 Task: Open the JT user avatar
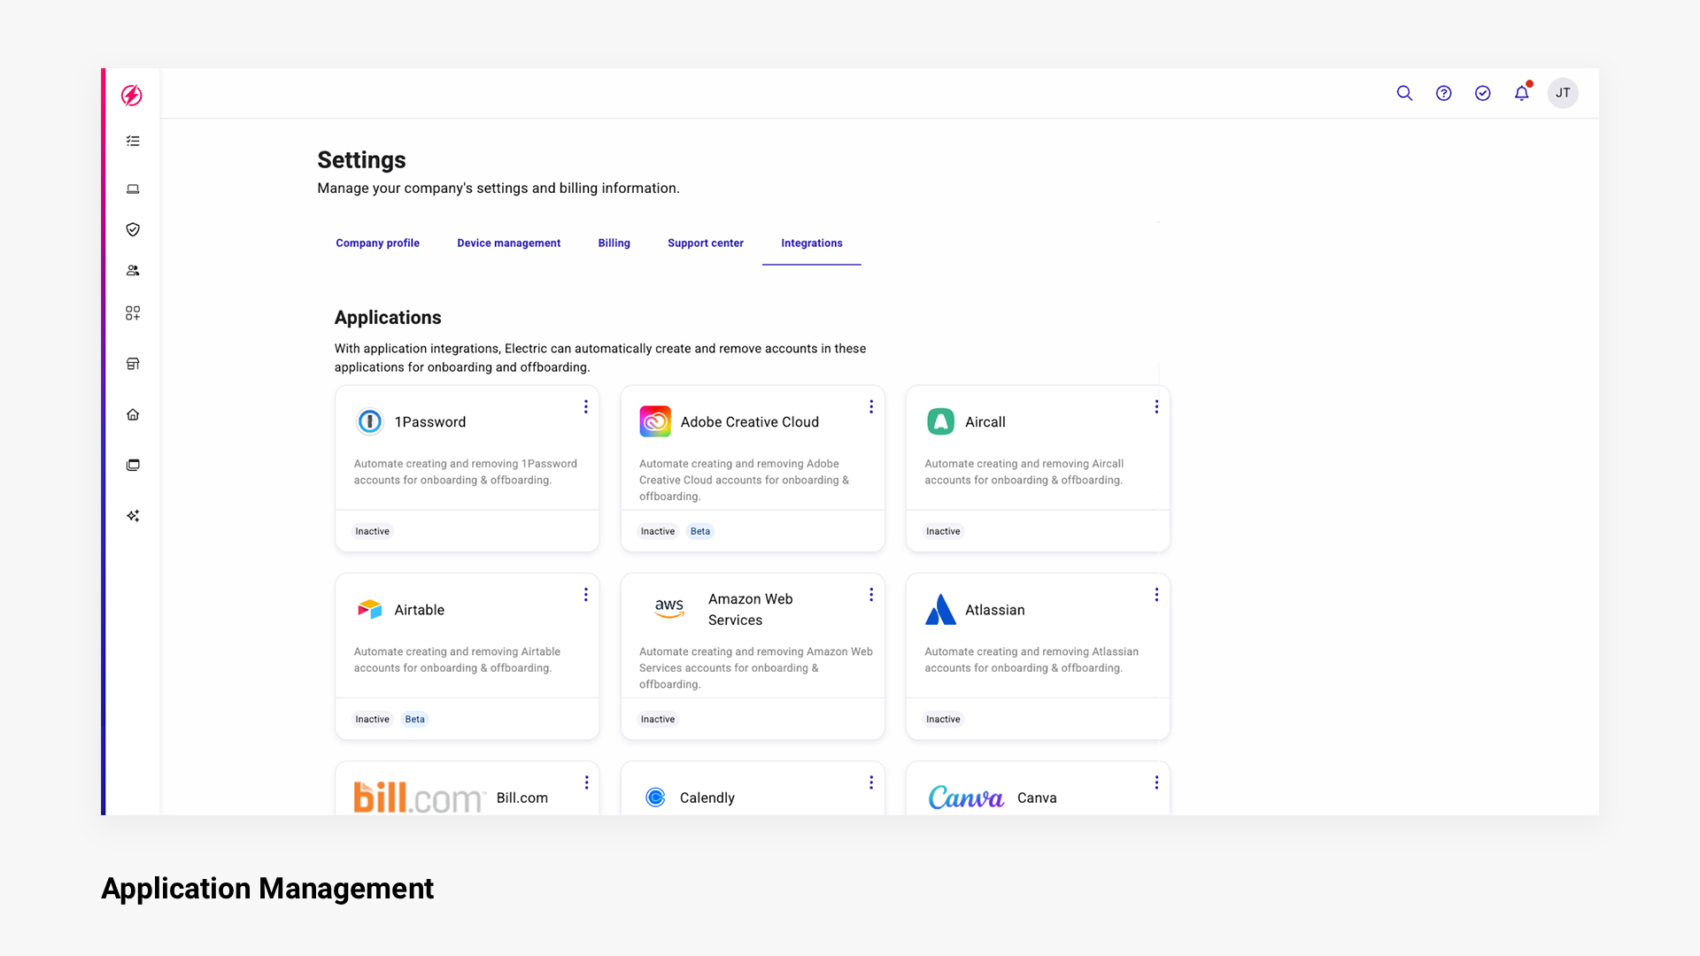point(1563,93)
